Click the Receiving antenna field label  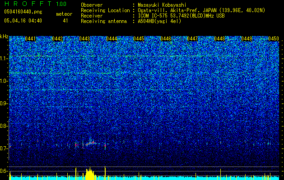tap(104, 21)
